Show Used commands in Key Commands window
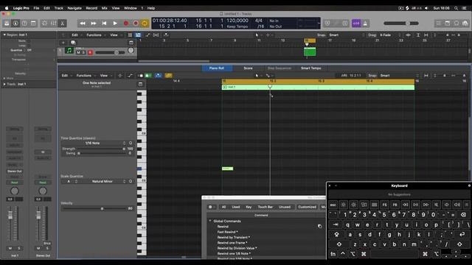The height and width of the screenshot is (265, 472). click(236, 207)
